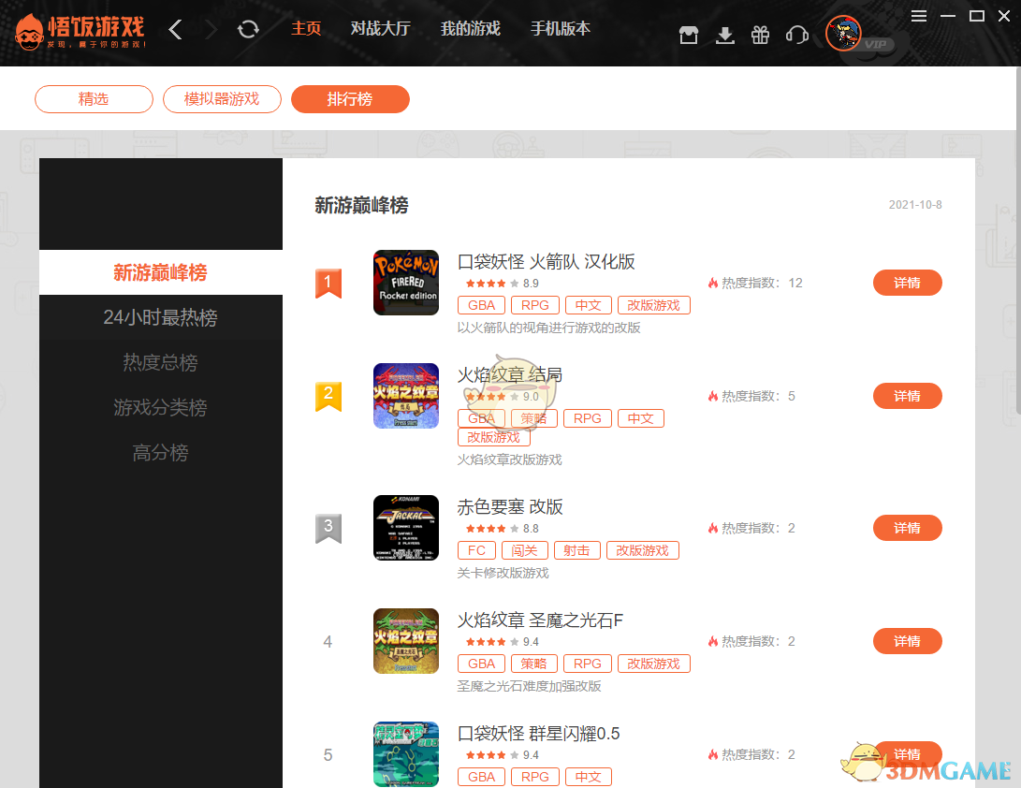Open title 口袋妖怪 火箭队 汉化版
Viewport: 1021px width, 788px height.
pyautogui.click(x=547, y=262)
